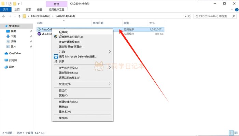Click the new folder quick access icon
The image size is (239, 136).
pos(15,3)
